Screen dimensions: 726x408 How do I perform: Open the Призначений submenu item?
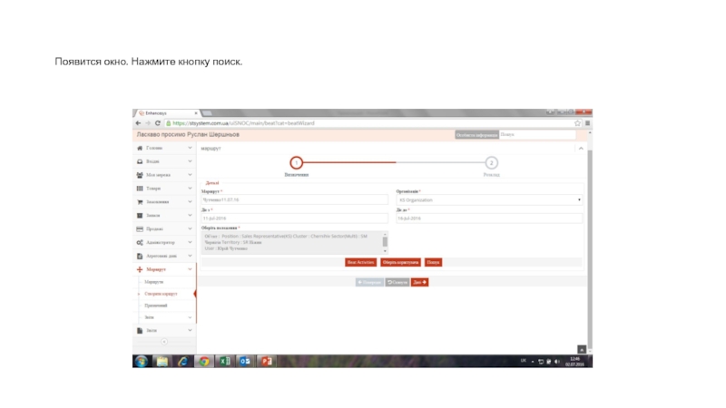(x=155, y=306)
